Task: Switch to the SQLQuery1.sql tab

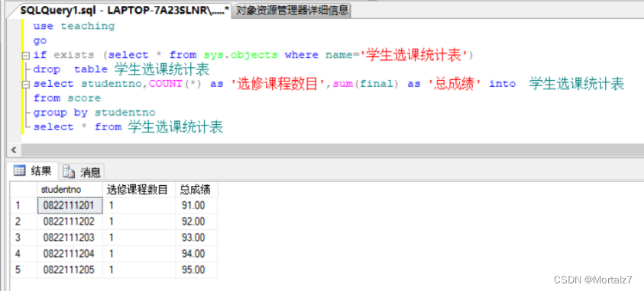Action: tap(125, 10)
